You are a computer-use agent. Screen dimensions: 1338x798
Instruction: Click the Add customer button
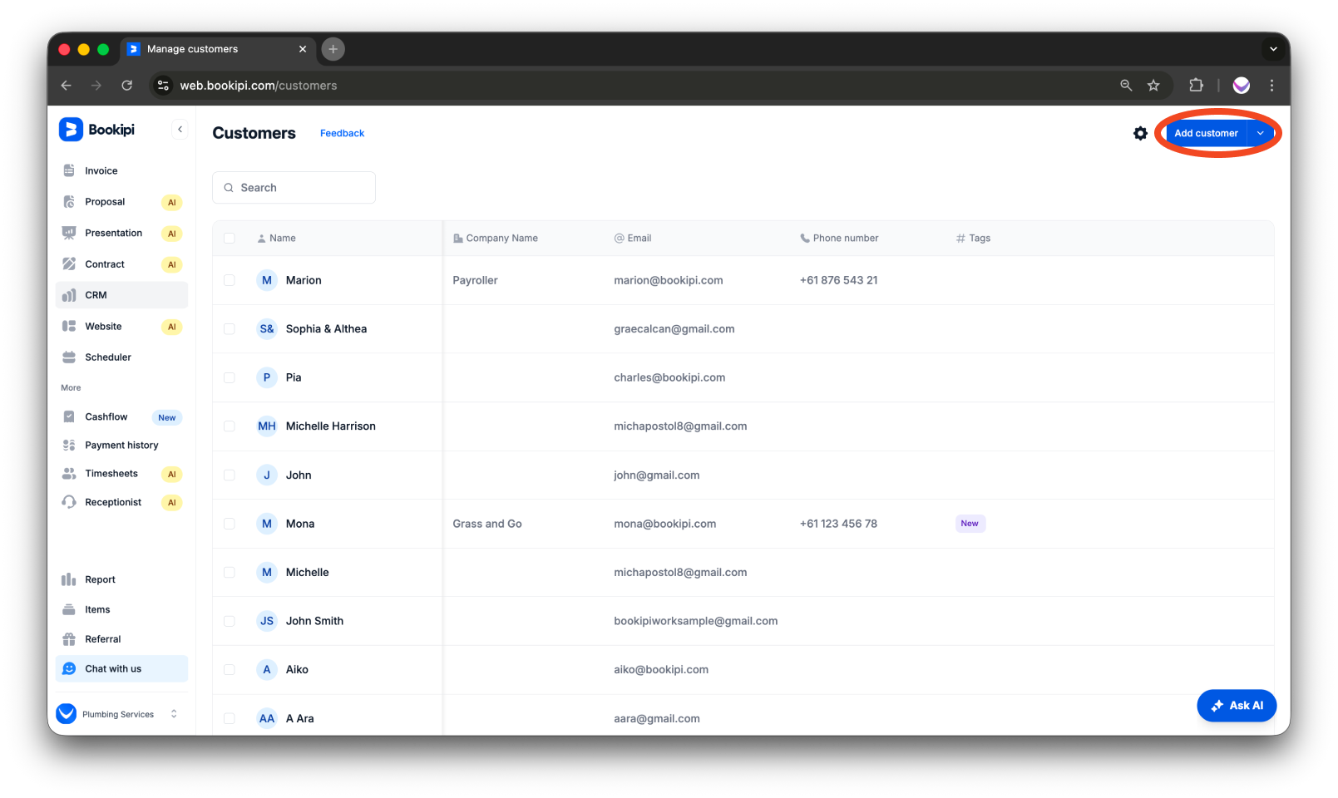pyautogui.click(x=1205, y=133)
